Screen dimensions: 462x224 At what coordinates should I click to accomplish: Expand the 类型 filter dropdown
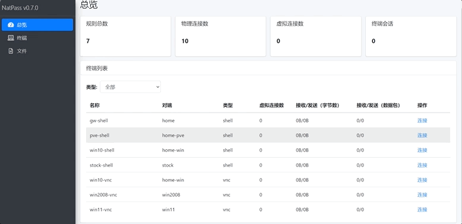click(130, 87)
